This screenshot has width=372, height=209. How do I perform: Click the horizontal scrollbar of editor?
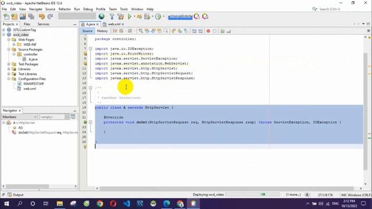coord(227,188)
